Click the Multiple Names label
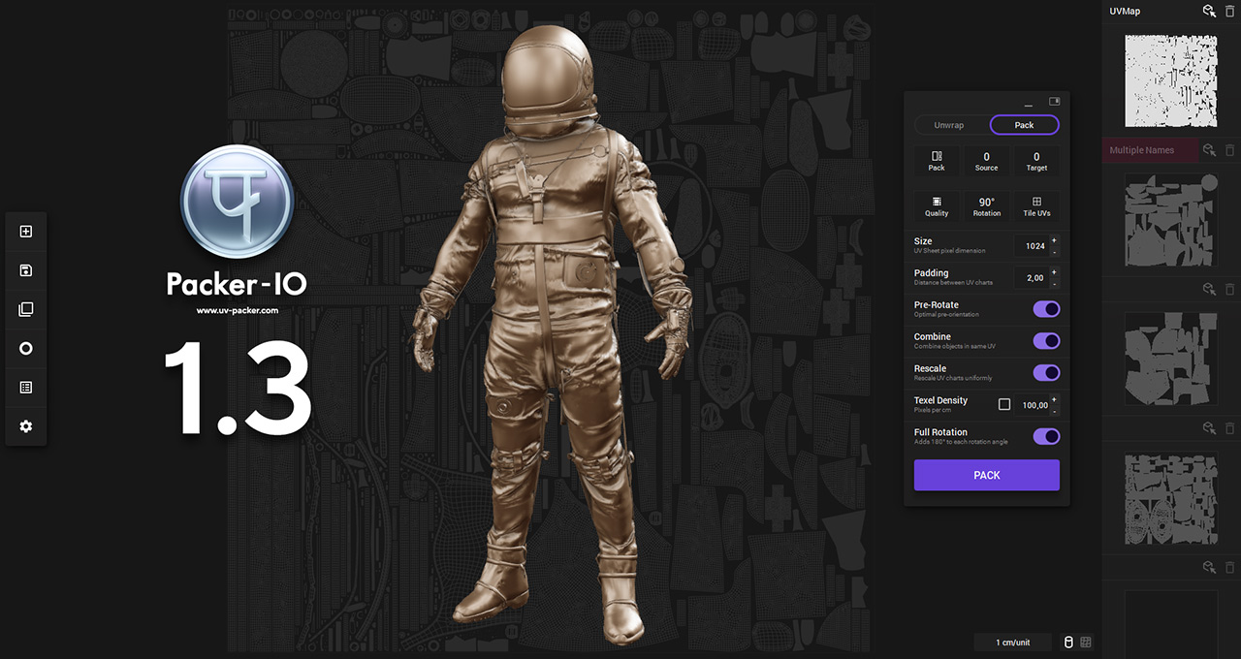This screenshot has width=1241, height=659. (x=1141, y=150)
